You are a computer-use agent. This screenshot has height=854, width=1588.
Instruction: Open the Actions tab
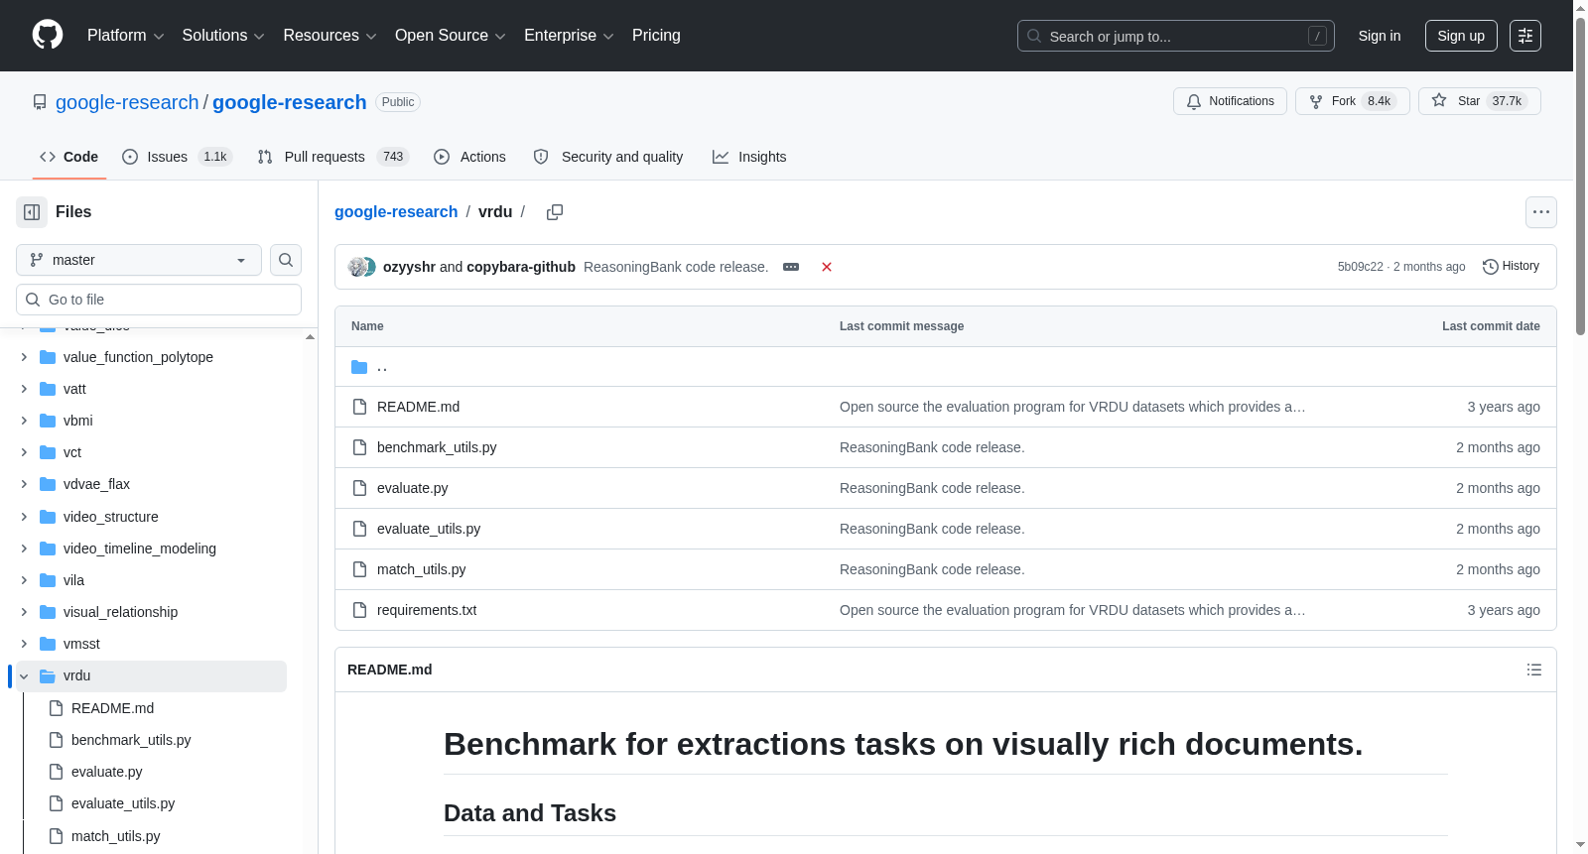pyautogui.click(x=470, y=157)
